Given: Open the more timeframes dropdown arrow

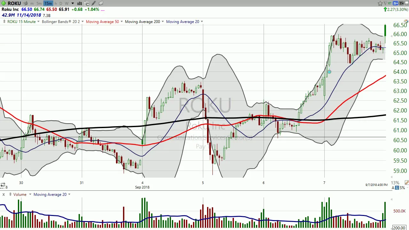Looking at the screenshot, I should [x=73, y=3].
